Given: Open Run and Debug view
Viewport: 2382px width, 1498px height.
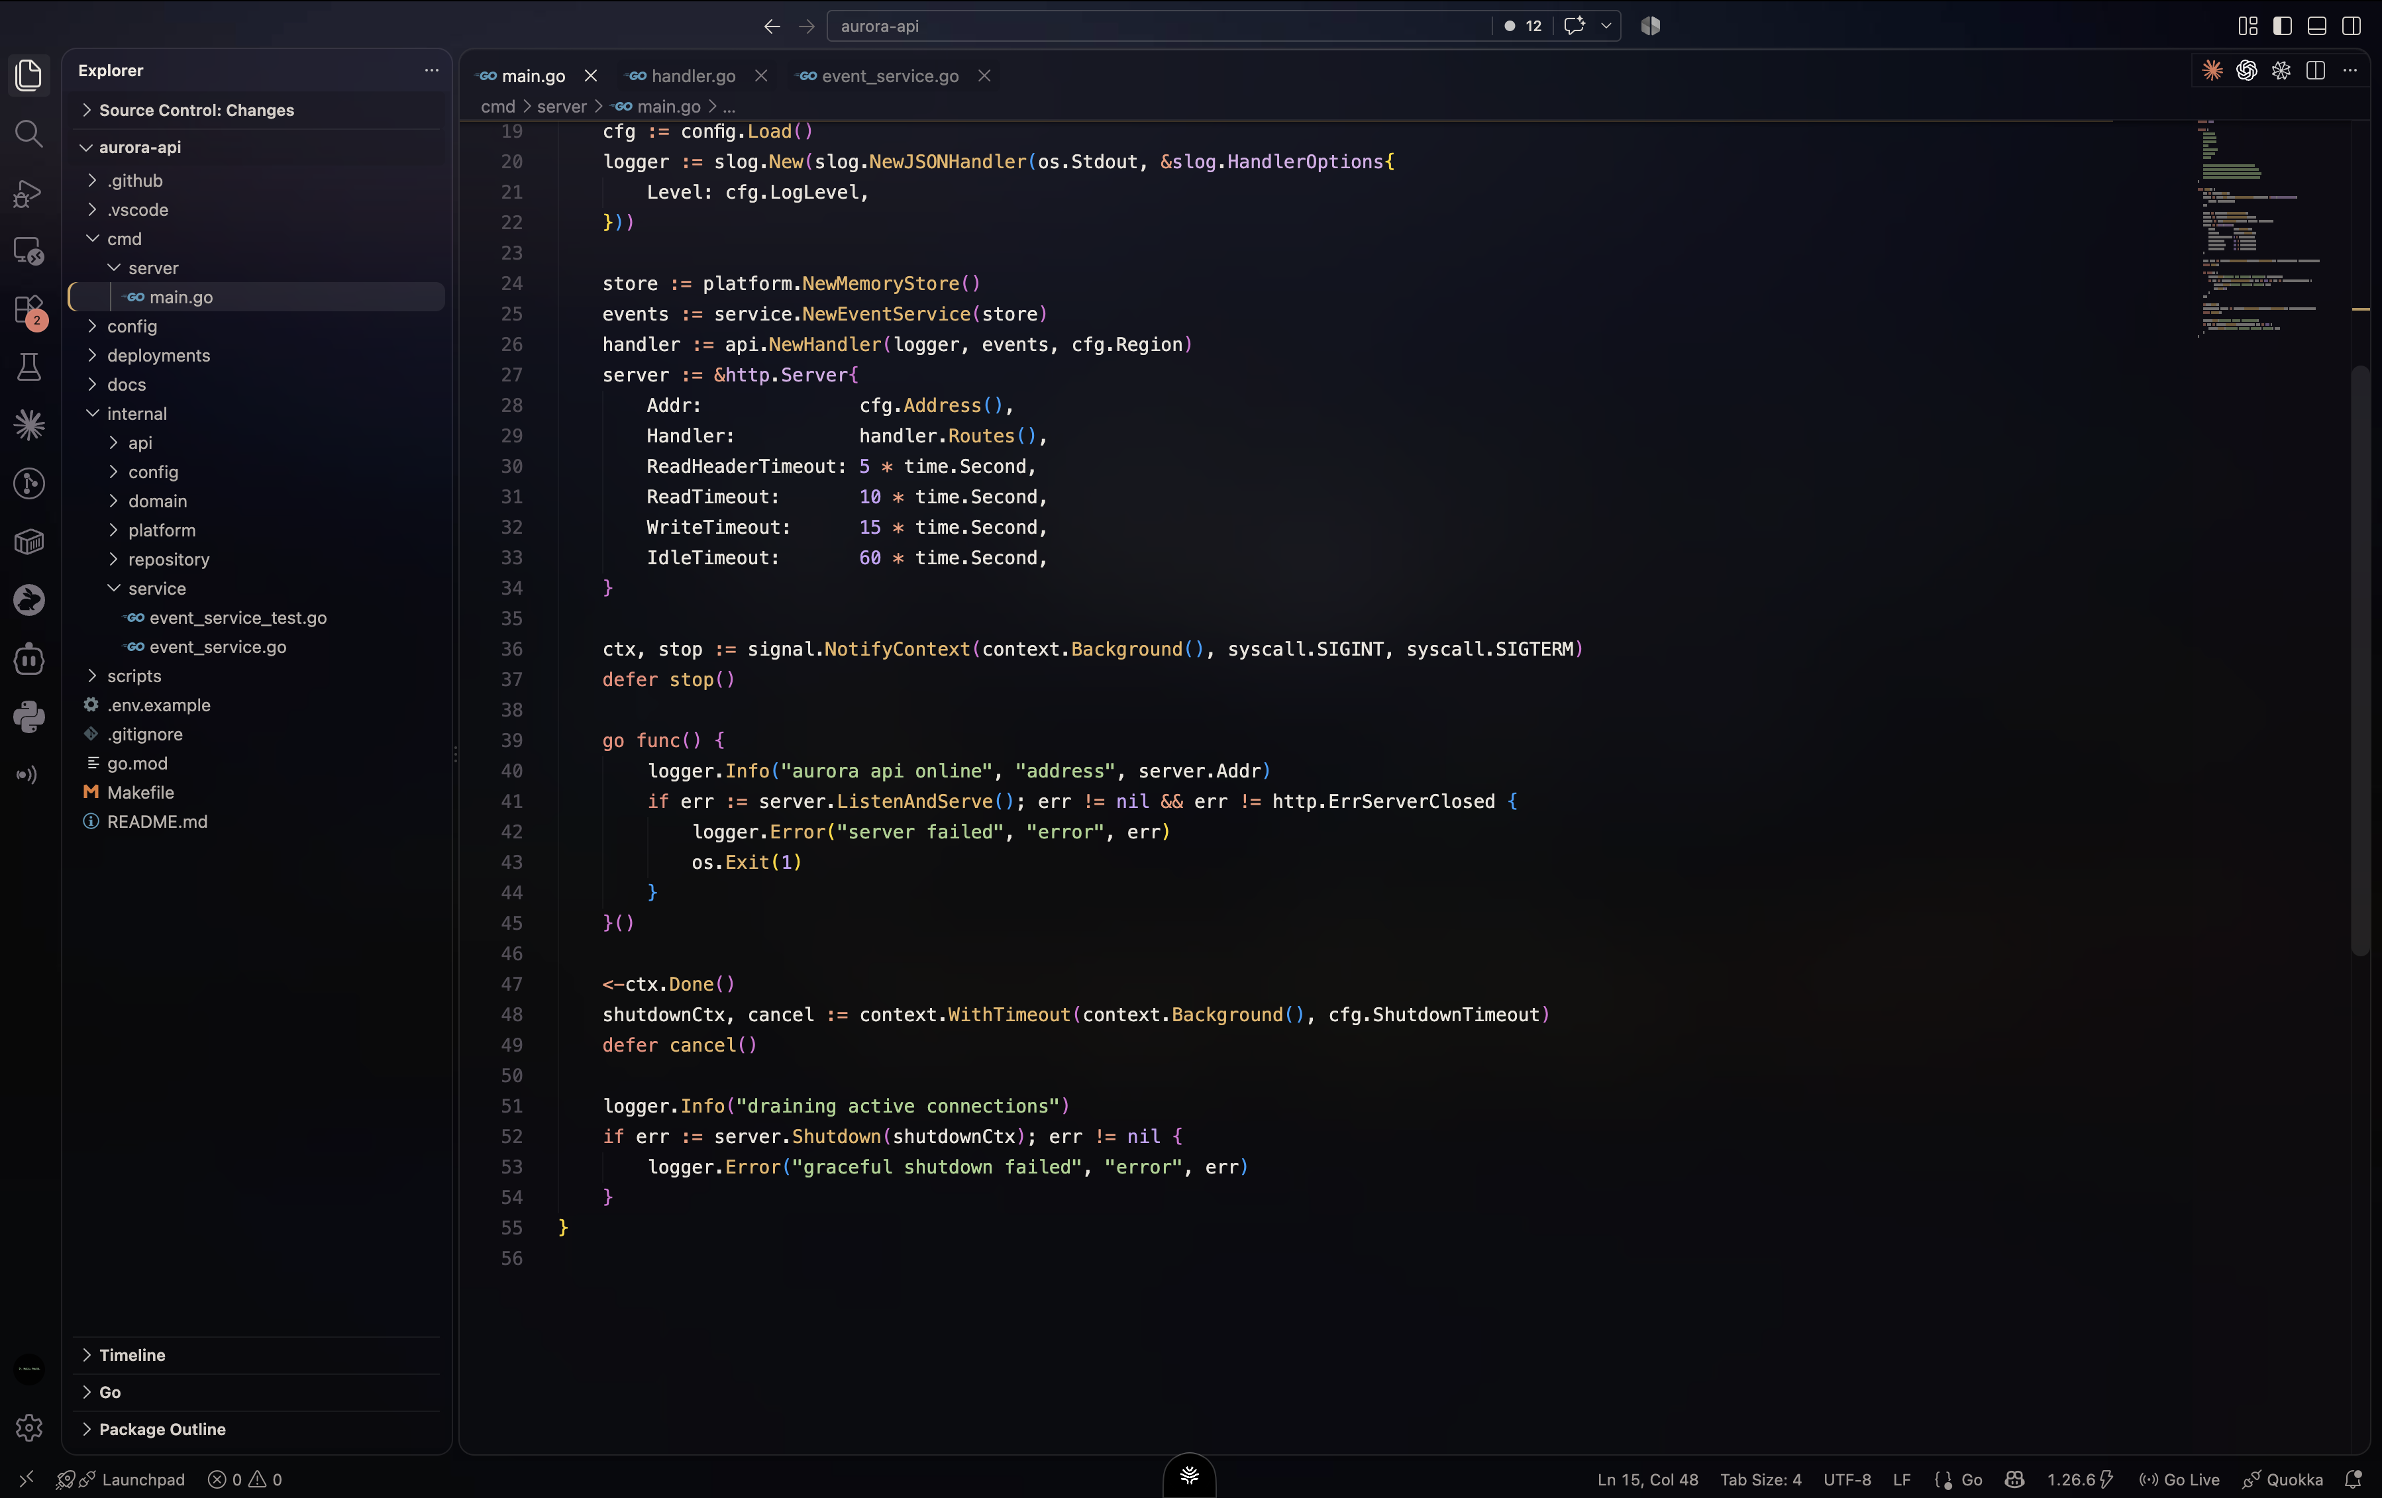Looking at the screenshot, I should click(x=28, y=193).
